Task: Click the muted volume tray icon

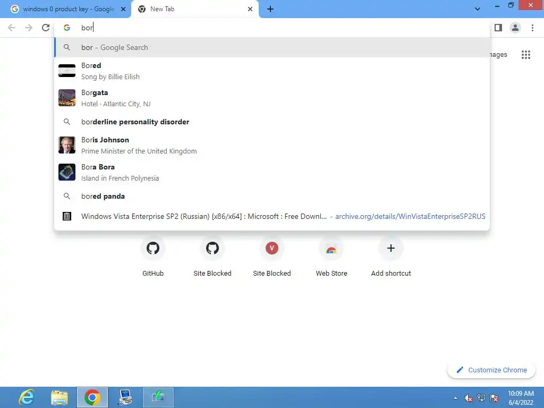Action: pos(469,398)
